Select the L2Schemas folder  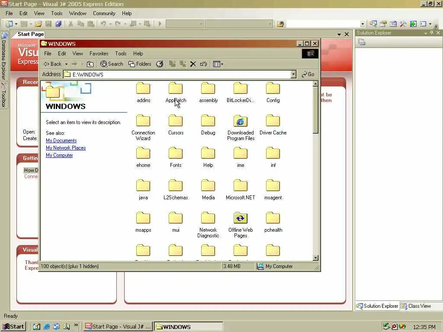(176, 190)
